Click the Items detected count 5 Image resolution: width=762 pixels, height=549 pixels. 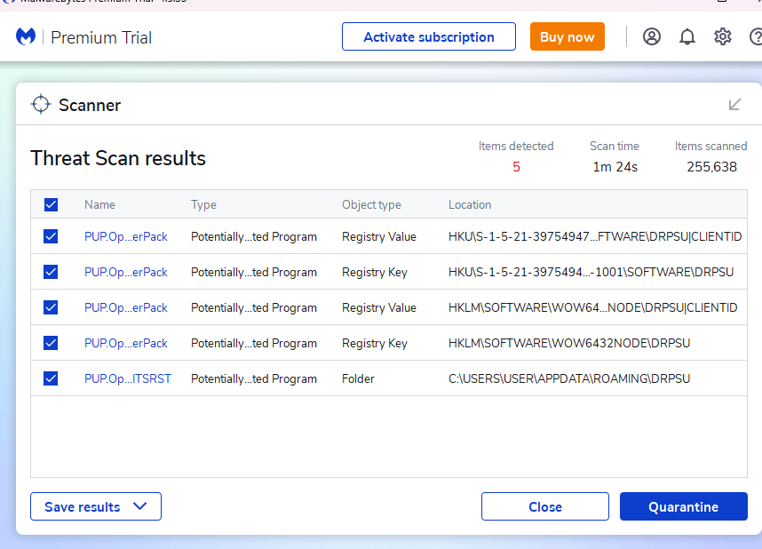[x=516, y=167]
